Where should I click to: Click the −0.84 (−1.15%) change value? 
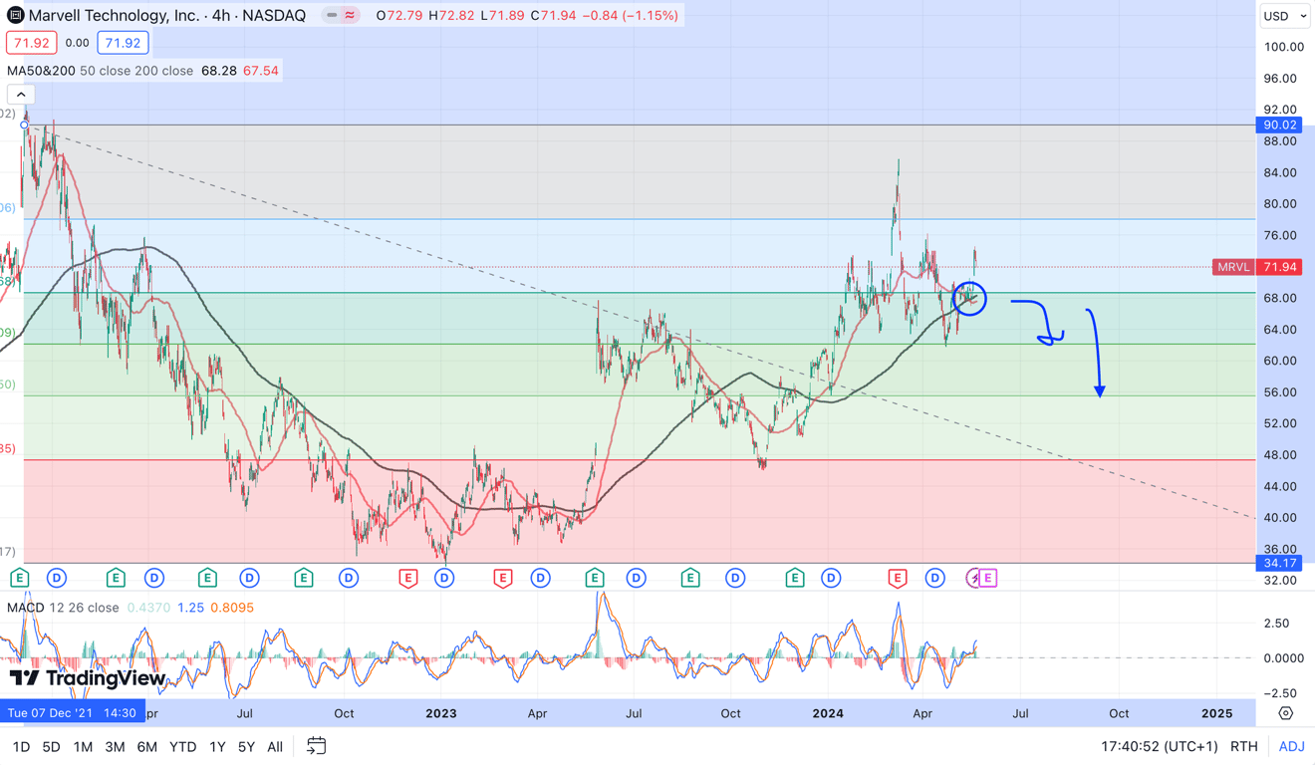pyautogui.click(x=630, y=16)
